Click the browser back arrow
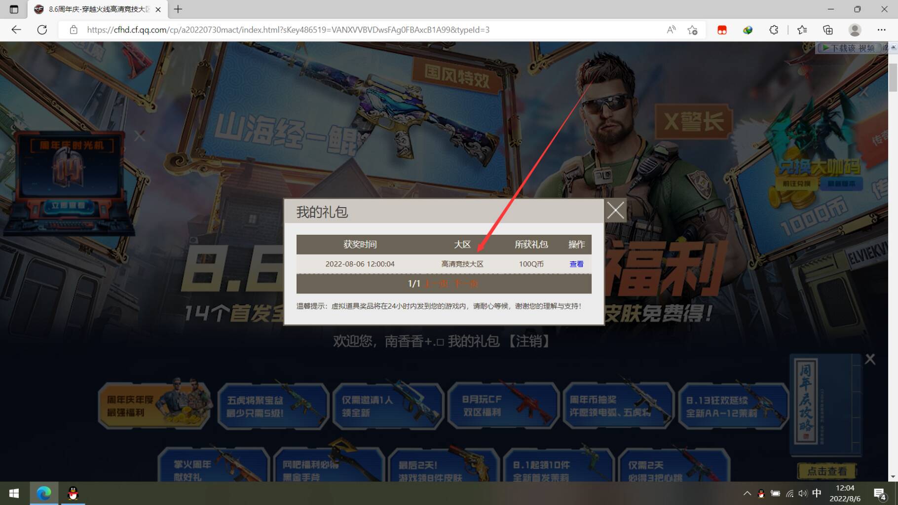The width and height of the screenshot is (898, 505). coord(16,30)
